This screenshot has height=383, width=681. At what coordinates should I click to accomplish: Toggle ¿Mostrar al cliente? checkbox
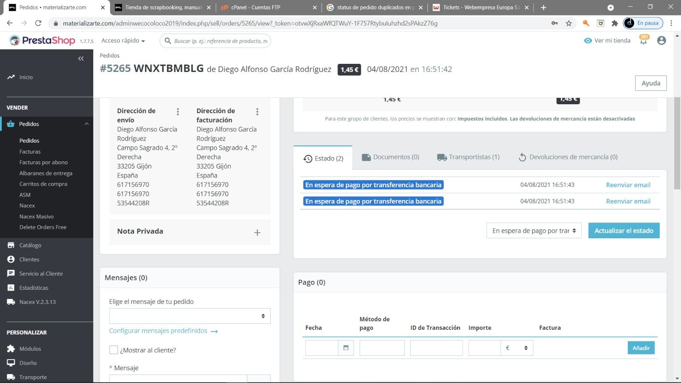[114, 350]
